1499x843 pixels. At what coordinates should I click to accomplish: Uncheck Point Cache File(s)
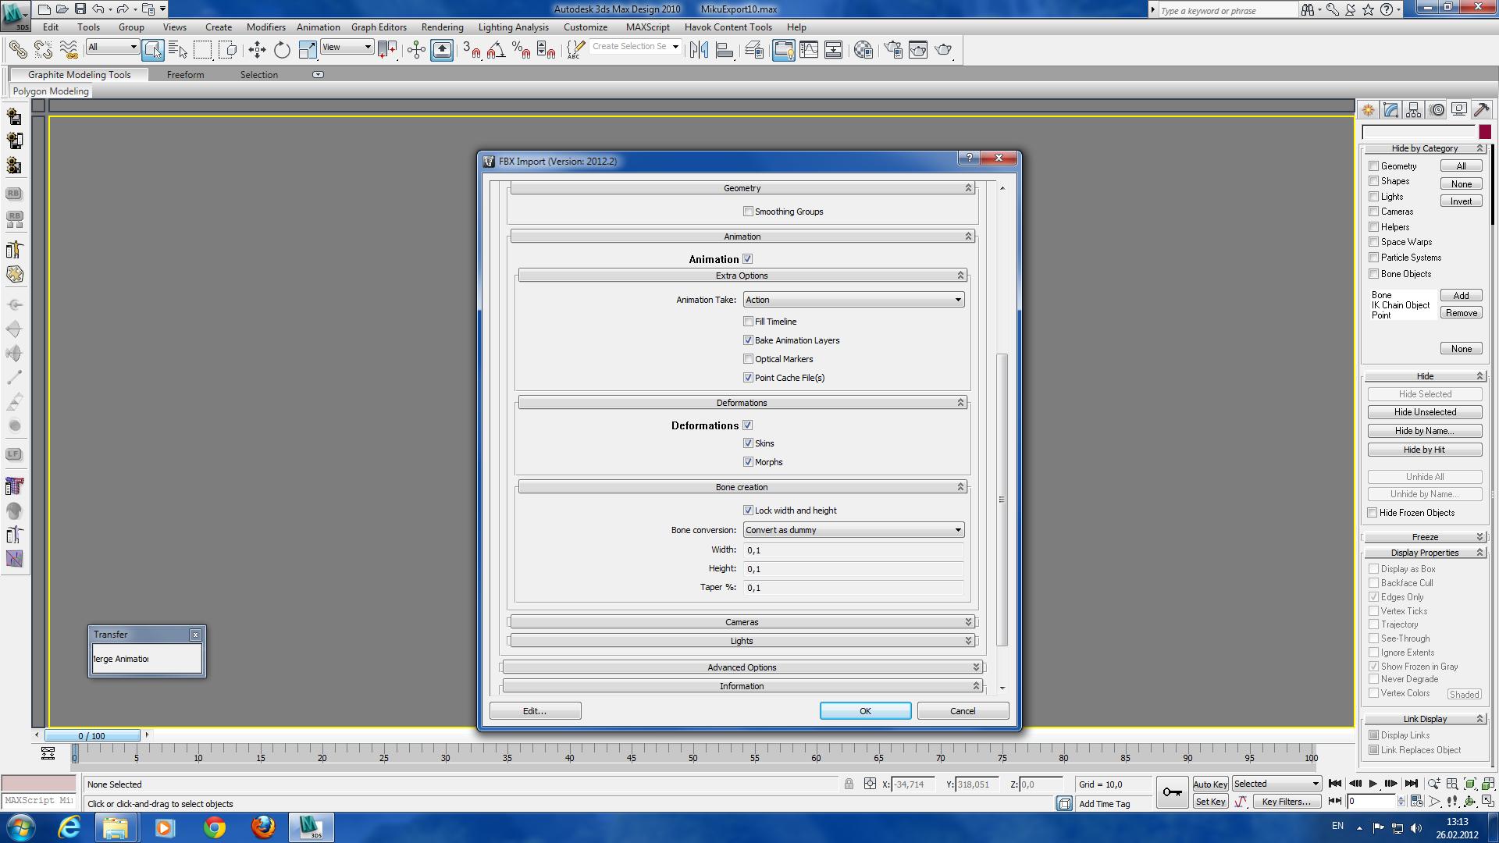pos(748,378)
